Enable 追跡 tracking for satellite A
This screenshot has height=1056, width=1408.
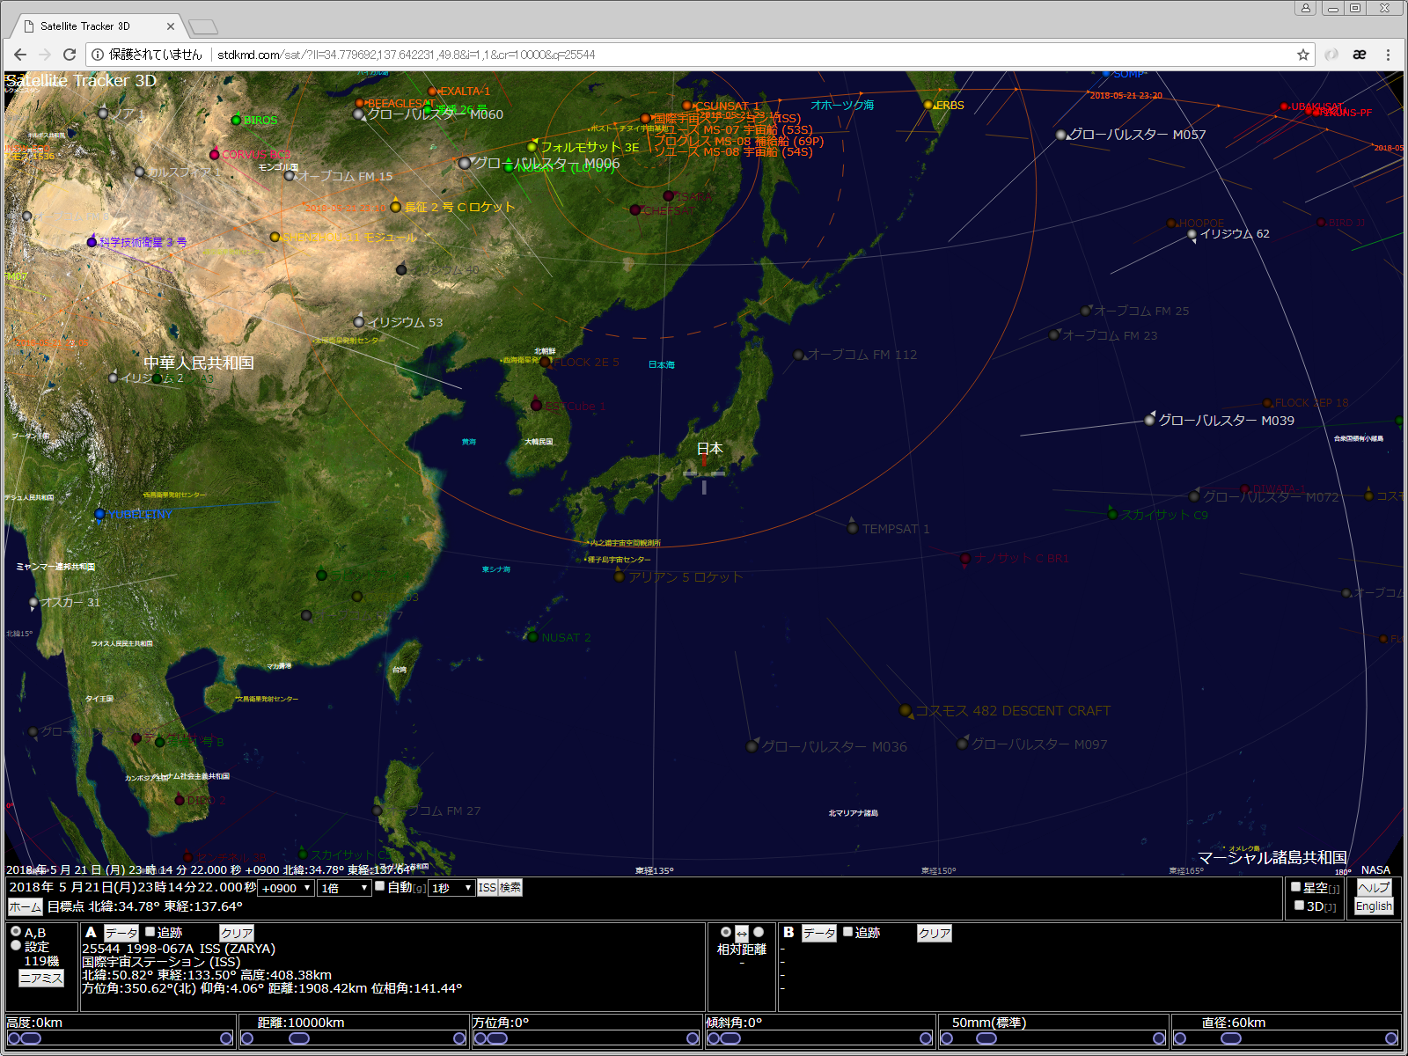(150, 931)
